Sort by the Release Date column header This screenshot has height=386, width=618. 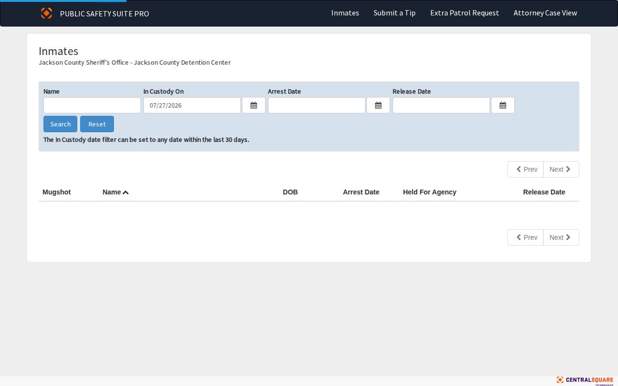[x=544, y=192]
